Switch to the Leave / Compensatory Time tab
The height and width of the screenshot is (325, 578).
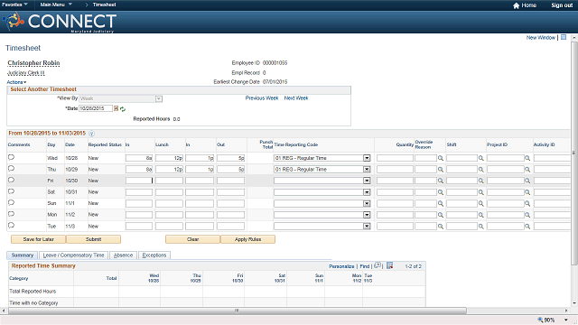coord(73,255)
